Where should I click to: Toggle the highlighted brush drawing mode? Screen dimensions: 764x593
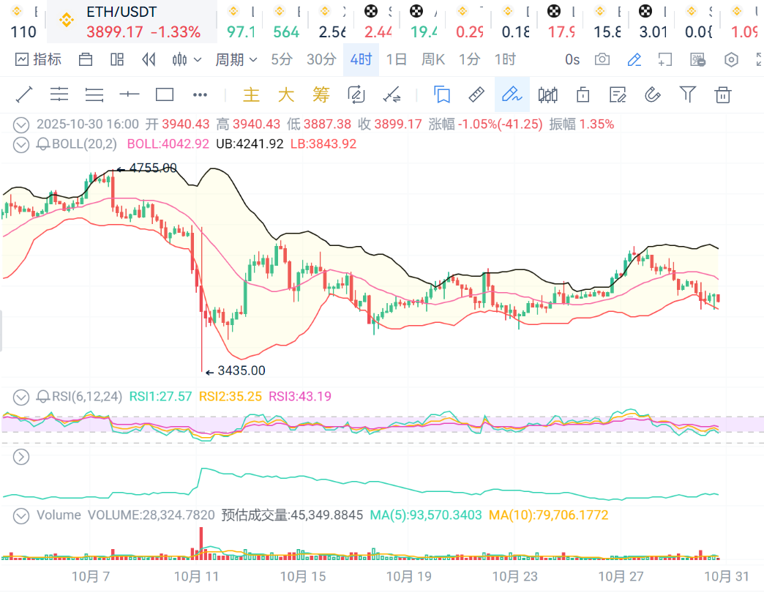(512, 94)
